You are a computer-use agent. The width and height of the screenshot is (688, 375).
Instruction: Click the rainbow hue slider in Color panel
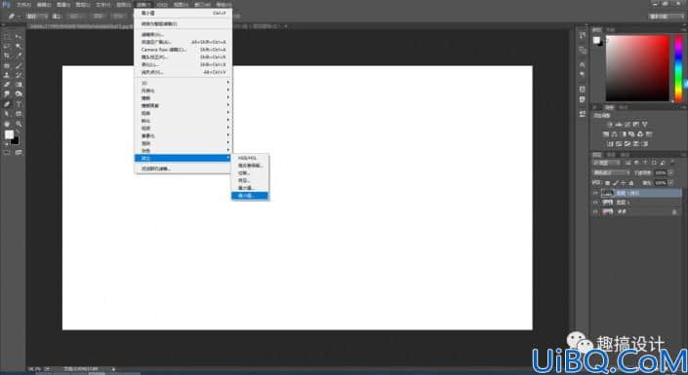coord(678,68)
